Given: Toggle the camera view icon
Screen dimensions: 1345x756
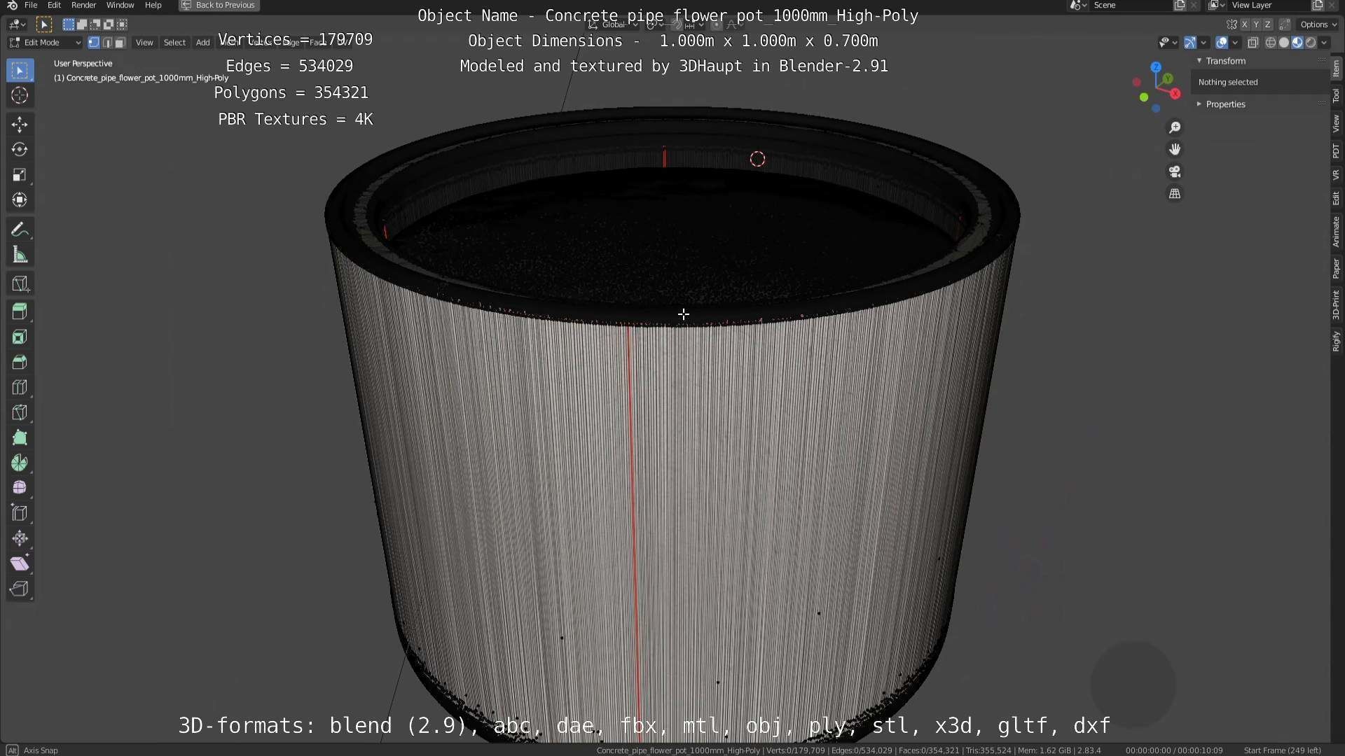Looking at the screenshot, I should pos(1175,171).
